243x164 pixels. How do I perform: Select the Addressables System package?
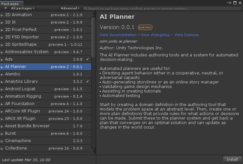(x=46, y=52)
